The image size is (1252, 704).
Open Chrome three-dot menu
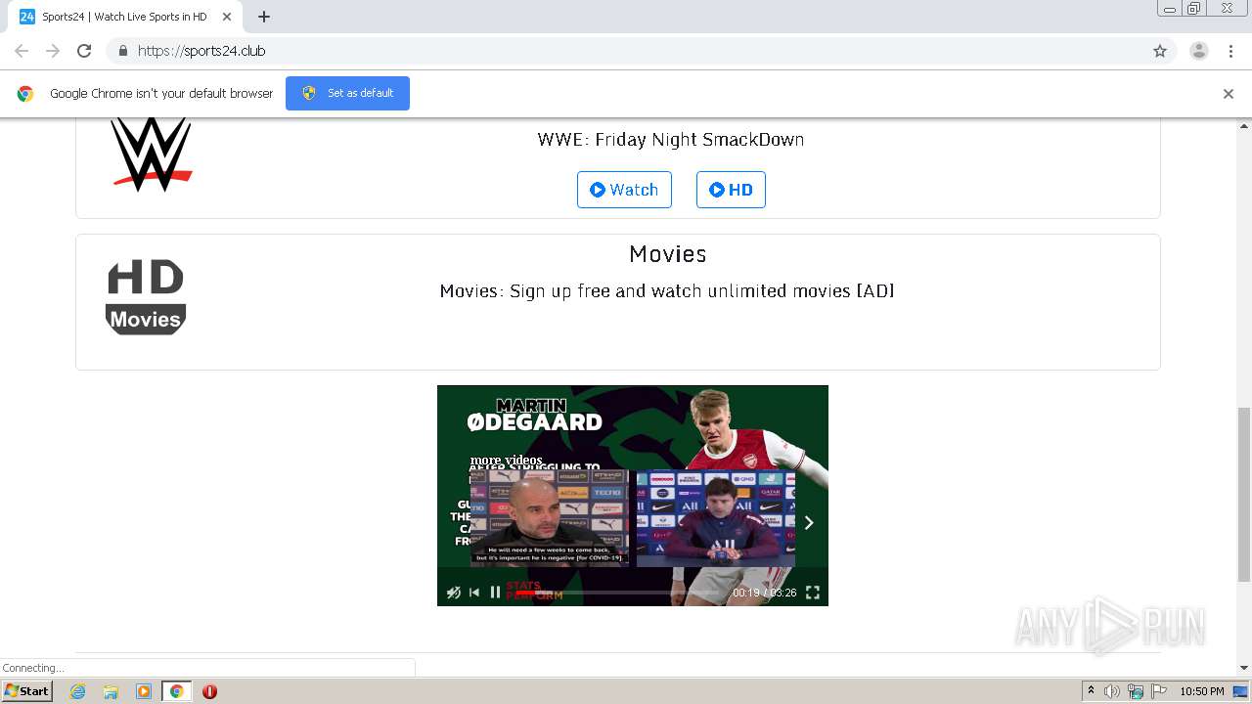pos(1231,51)
